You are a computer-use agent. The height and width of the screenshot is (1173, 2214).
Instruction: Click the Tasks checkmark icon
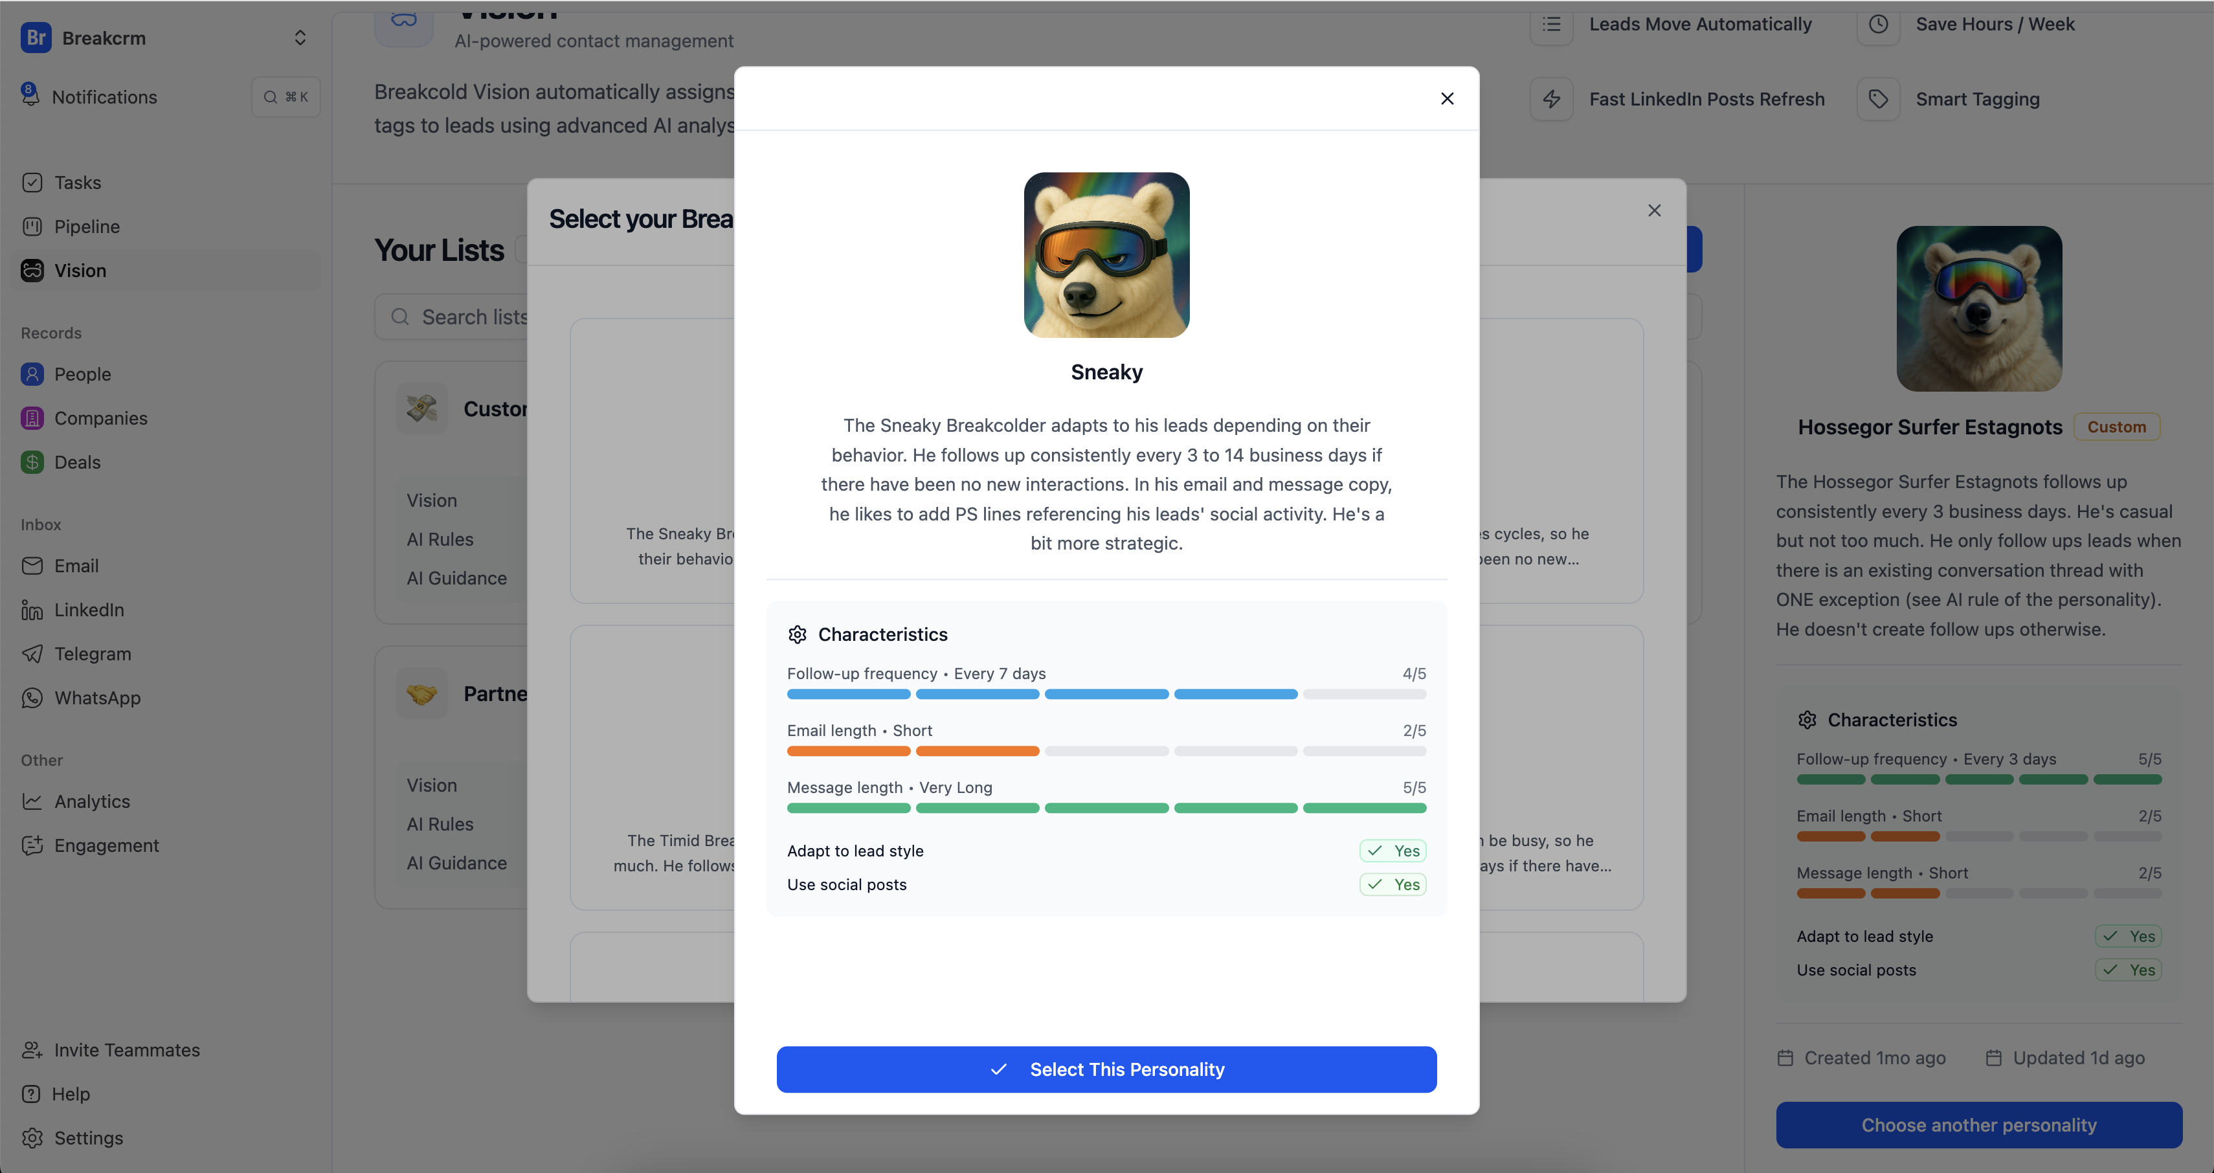[32, 183]
